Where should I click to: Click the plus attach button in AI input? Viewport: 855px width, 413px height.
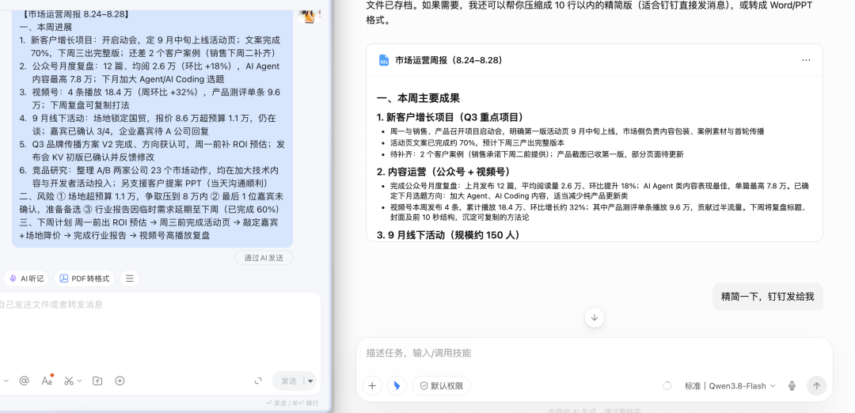[372, 386]
